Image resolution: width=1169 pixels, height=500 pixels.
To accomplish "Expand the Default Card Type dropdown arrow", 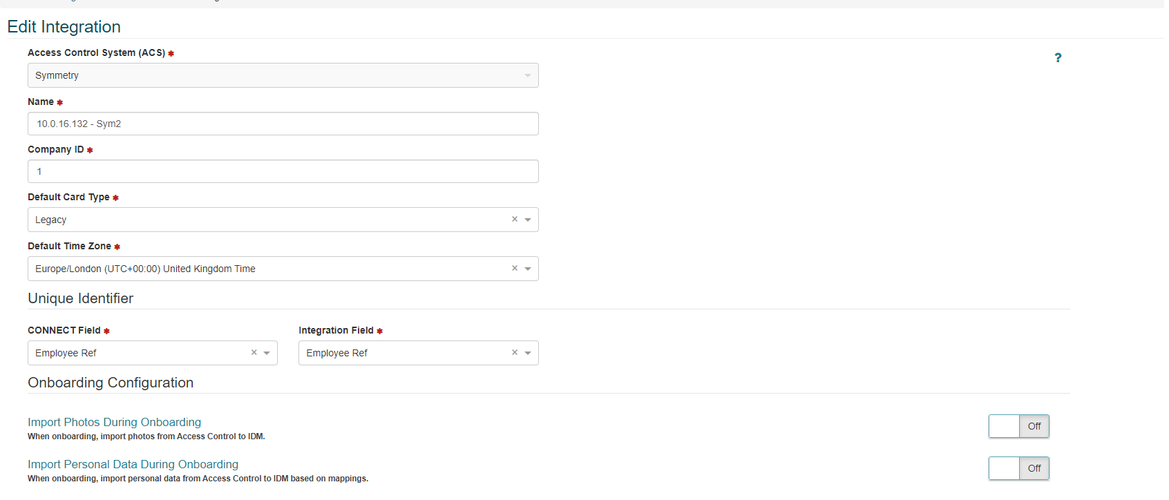I will tap(528, 220).
